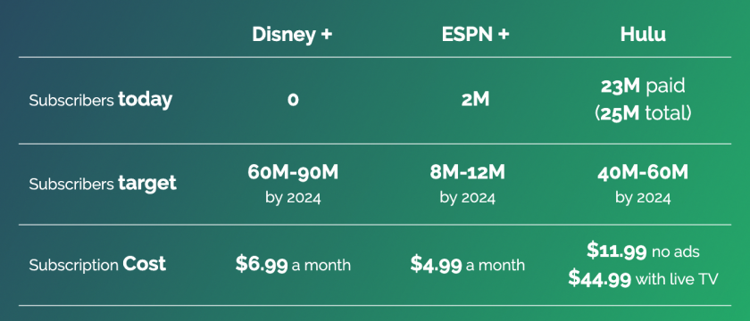Screen dimensions: 750x321
Task: Click the 60M-90M Disney + target
Action: click(x=293, y=173)
